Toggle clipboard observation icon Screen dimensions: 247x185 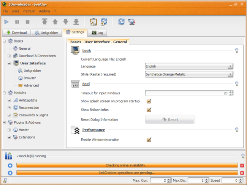click(x=93, y=22)
